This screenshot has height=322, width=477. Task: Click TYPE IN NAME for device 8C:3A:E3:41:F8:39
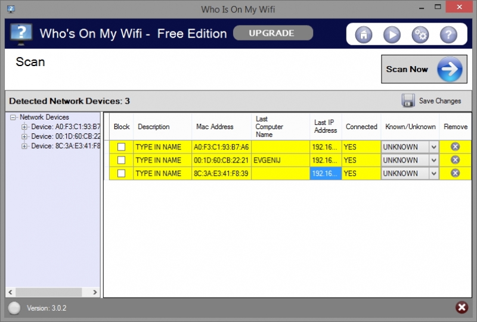click(x=162, y=173)
